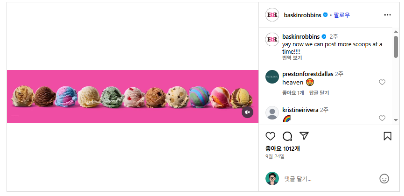The image size is (404, 196).
Task: Open emoji picker in comment box
Action: coord(384,178)
